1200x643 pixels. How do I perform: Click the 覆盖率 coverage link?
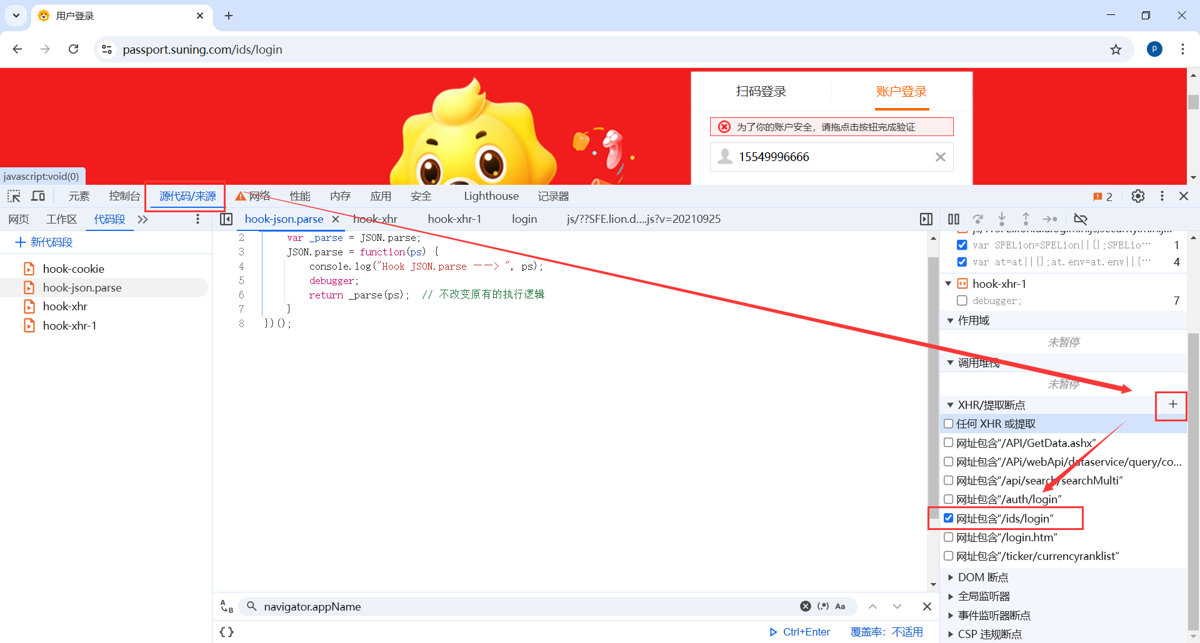click(887, 632)
